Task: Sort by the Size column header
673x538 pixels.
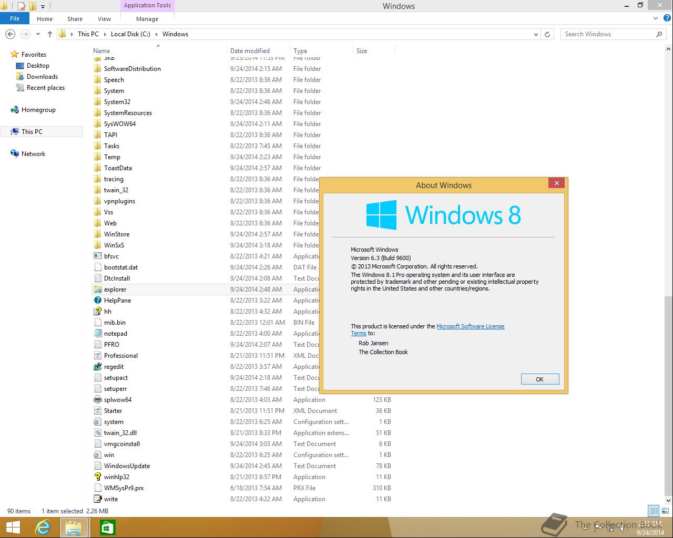Action: pyautogui.click(x=362, y=51)
